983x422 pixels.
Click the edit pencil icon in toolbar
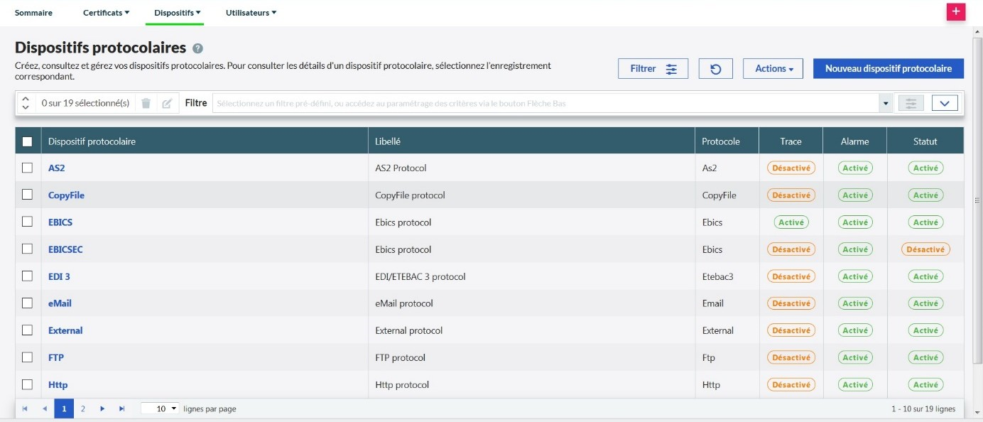coord(167,103)
